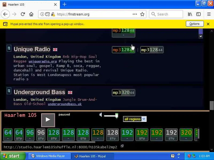This screenshot has height=160, width=214.
Task: Mute audio with the speaker icon
Action: pos(101,115)
